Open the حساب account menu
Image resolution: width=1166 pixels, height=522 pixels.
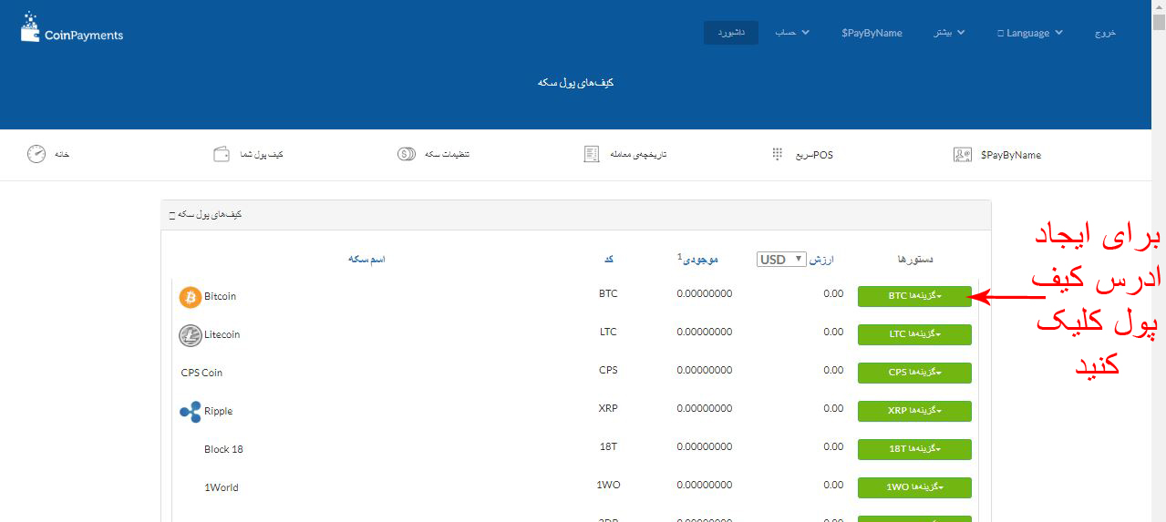(792, 33)
